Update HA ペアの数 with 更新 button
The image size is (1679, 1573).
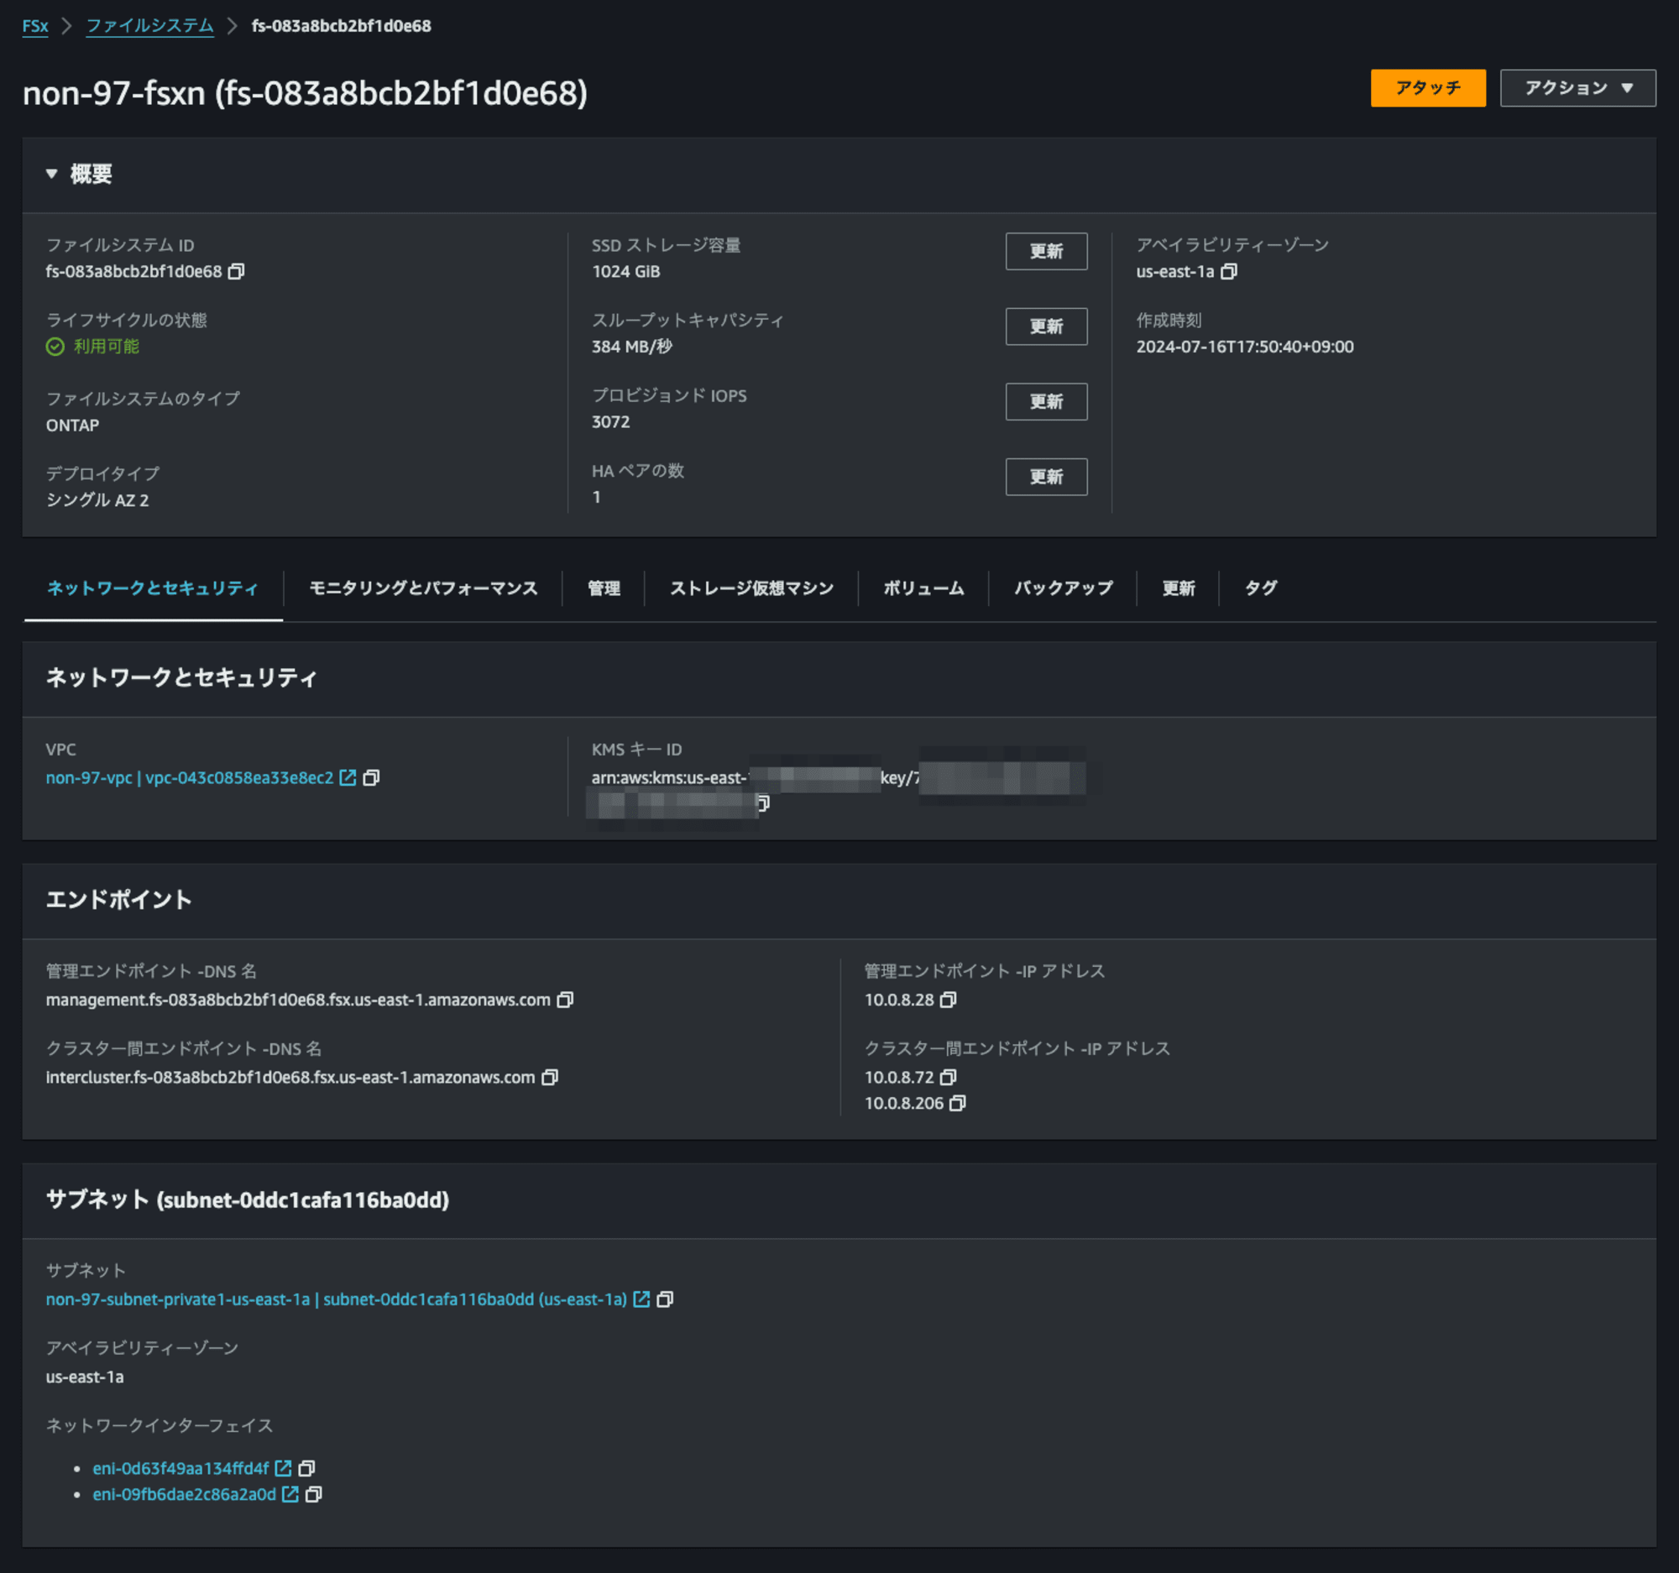[1045, 476]
